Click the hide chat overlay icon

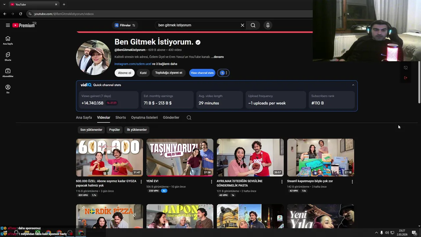pyautogui.click(x=406, y=68)
